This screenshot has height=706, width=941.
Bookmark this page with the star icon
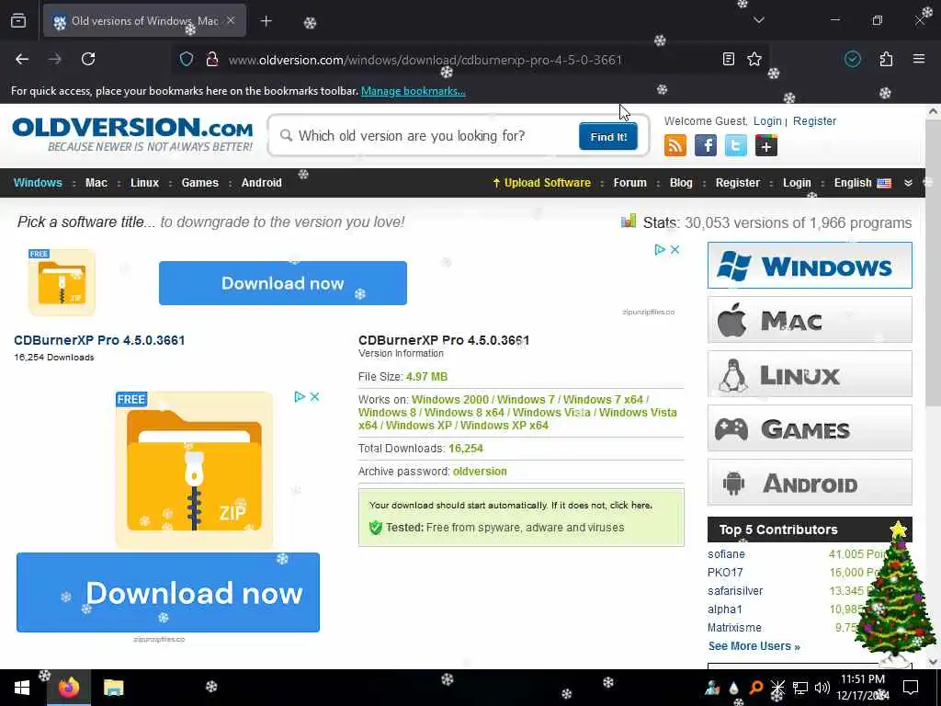754,59
